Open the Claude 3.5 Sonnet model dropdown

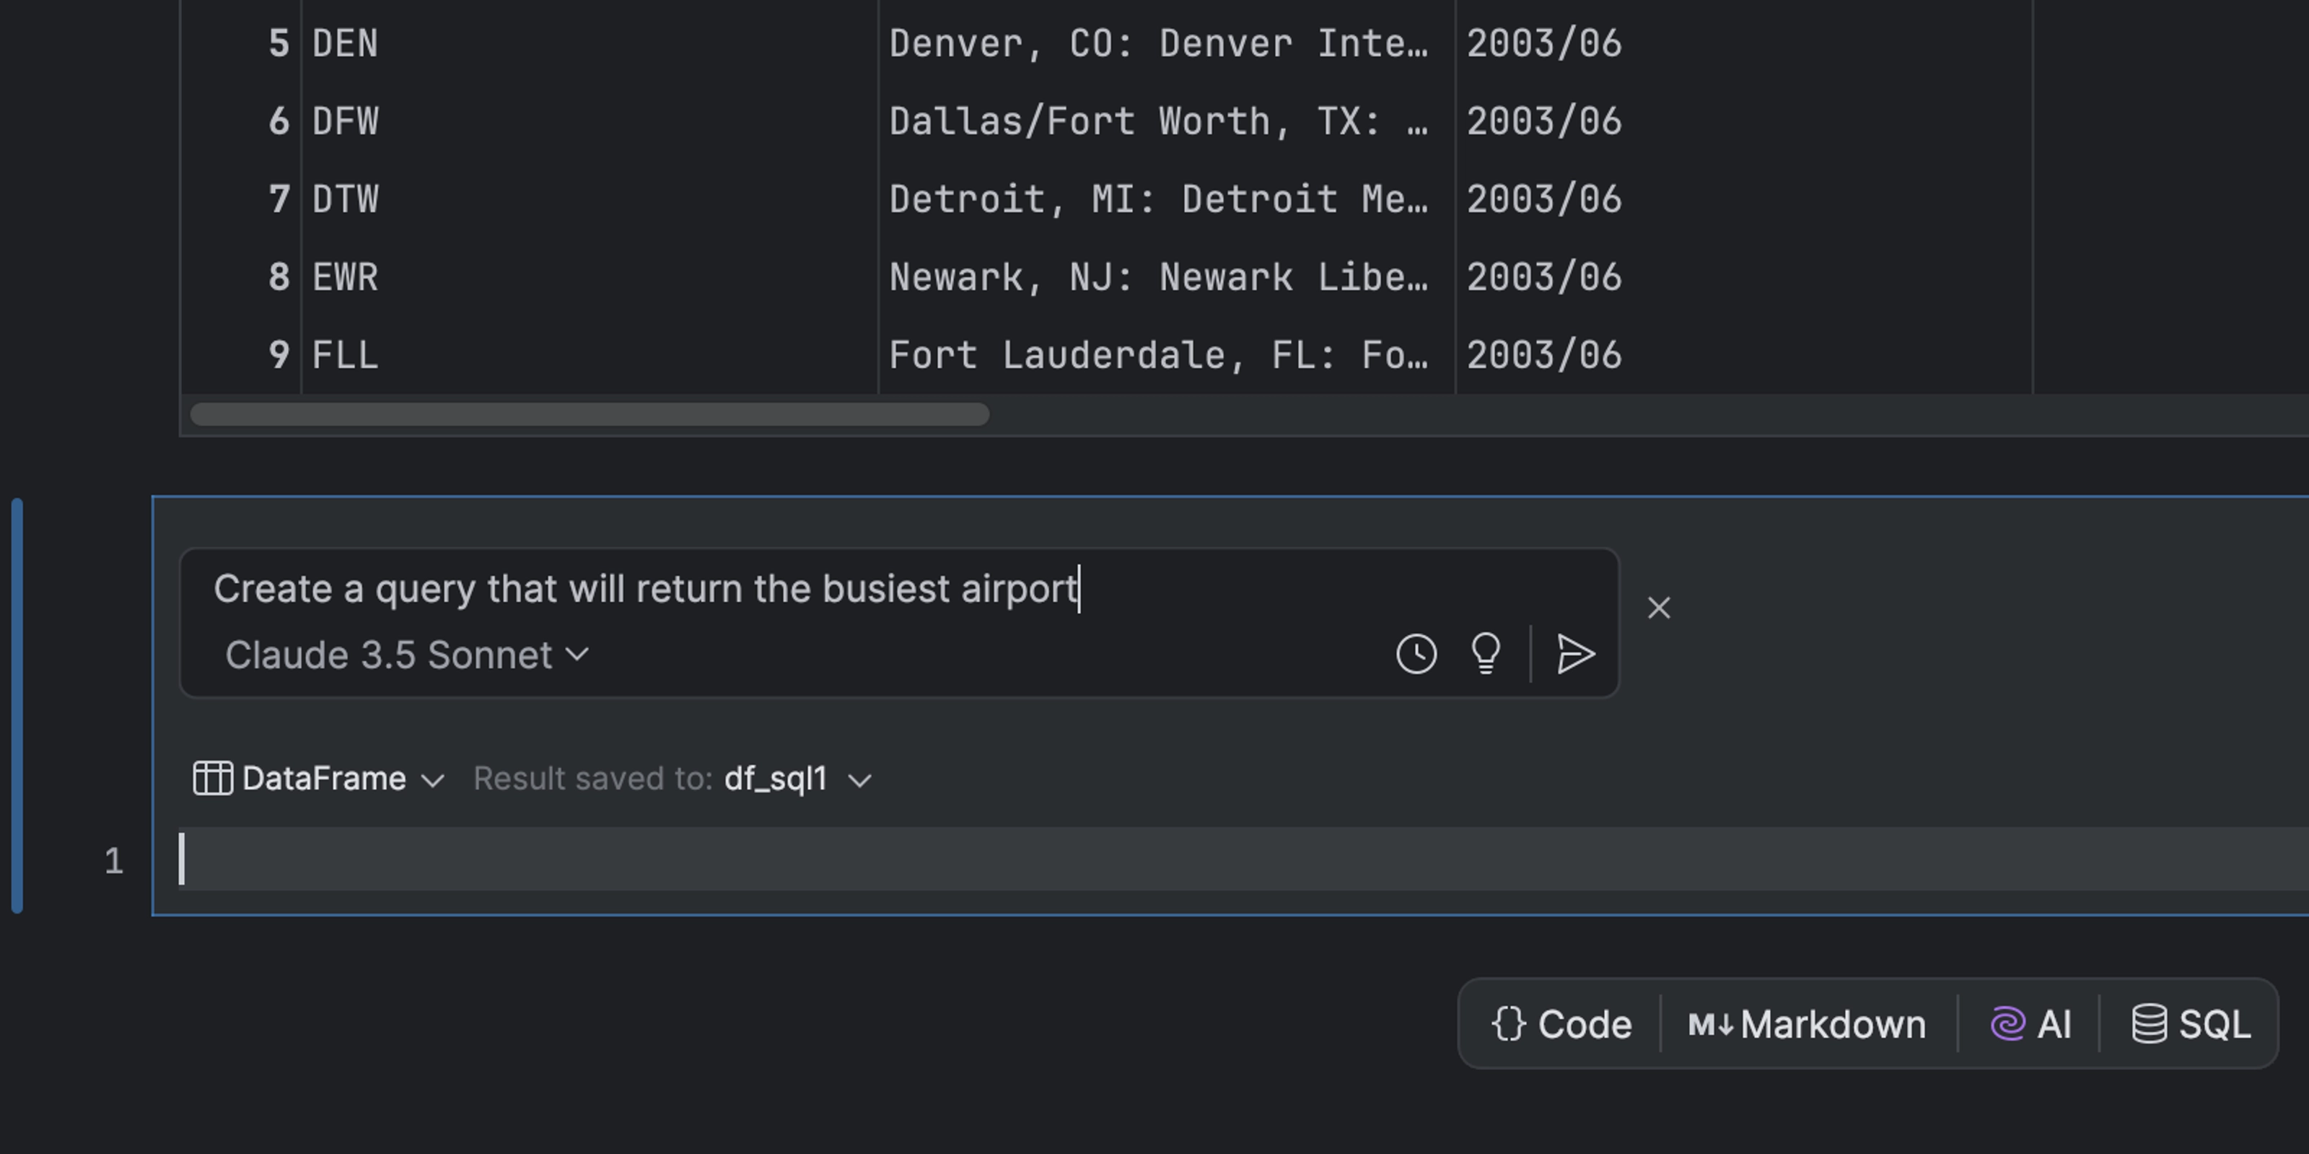[407, 655]
